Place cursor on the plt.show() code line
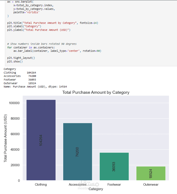This screenshot has height=194, width=177. coord(15,61)
